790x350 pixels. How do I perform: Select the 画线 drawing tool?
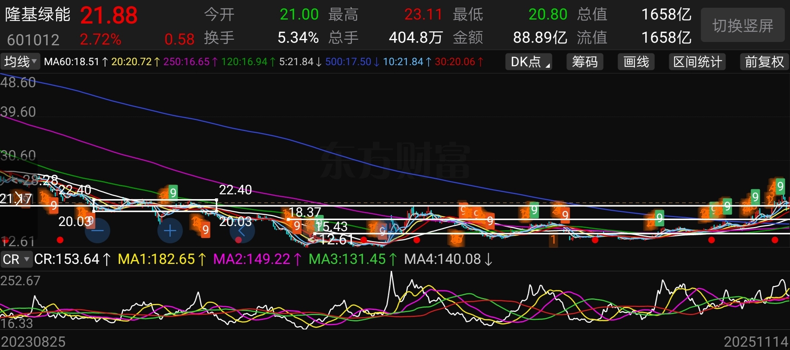click(636, 61)
